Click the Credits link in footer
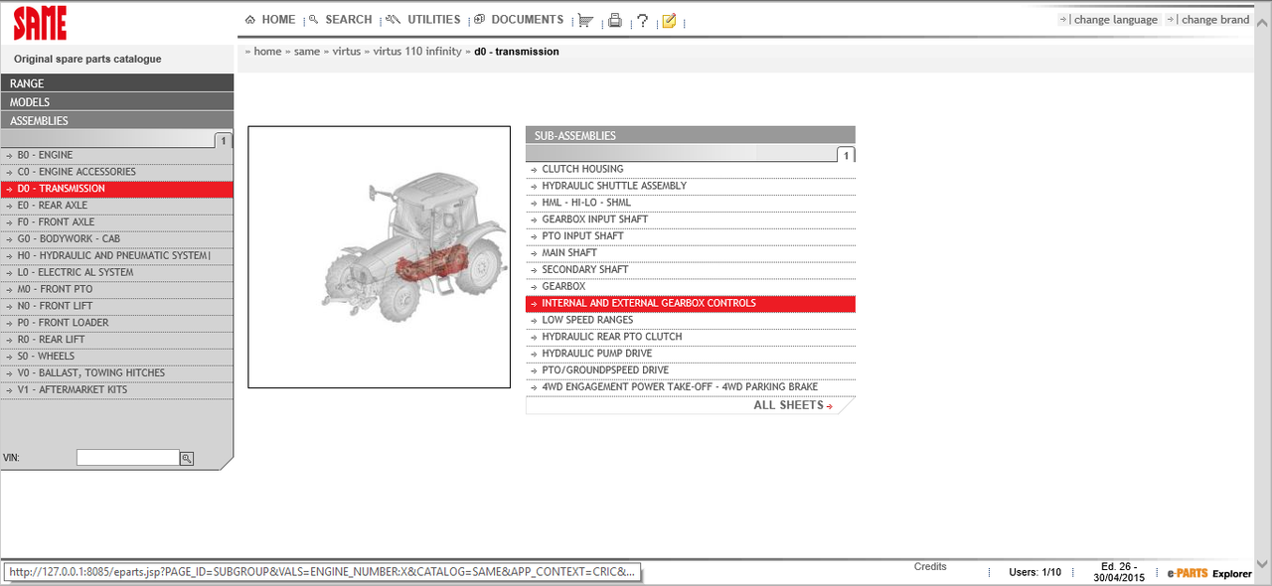The height and width of the screenshot is (586, 1272). coord(930,566)
